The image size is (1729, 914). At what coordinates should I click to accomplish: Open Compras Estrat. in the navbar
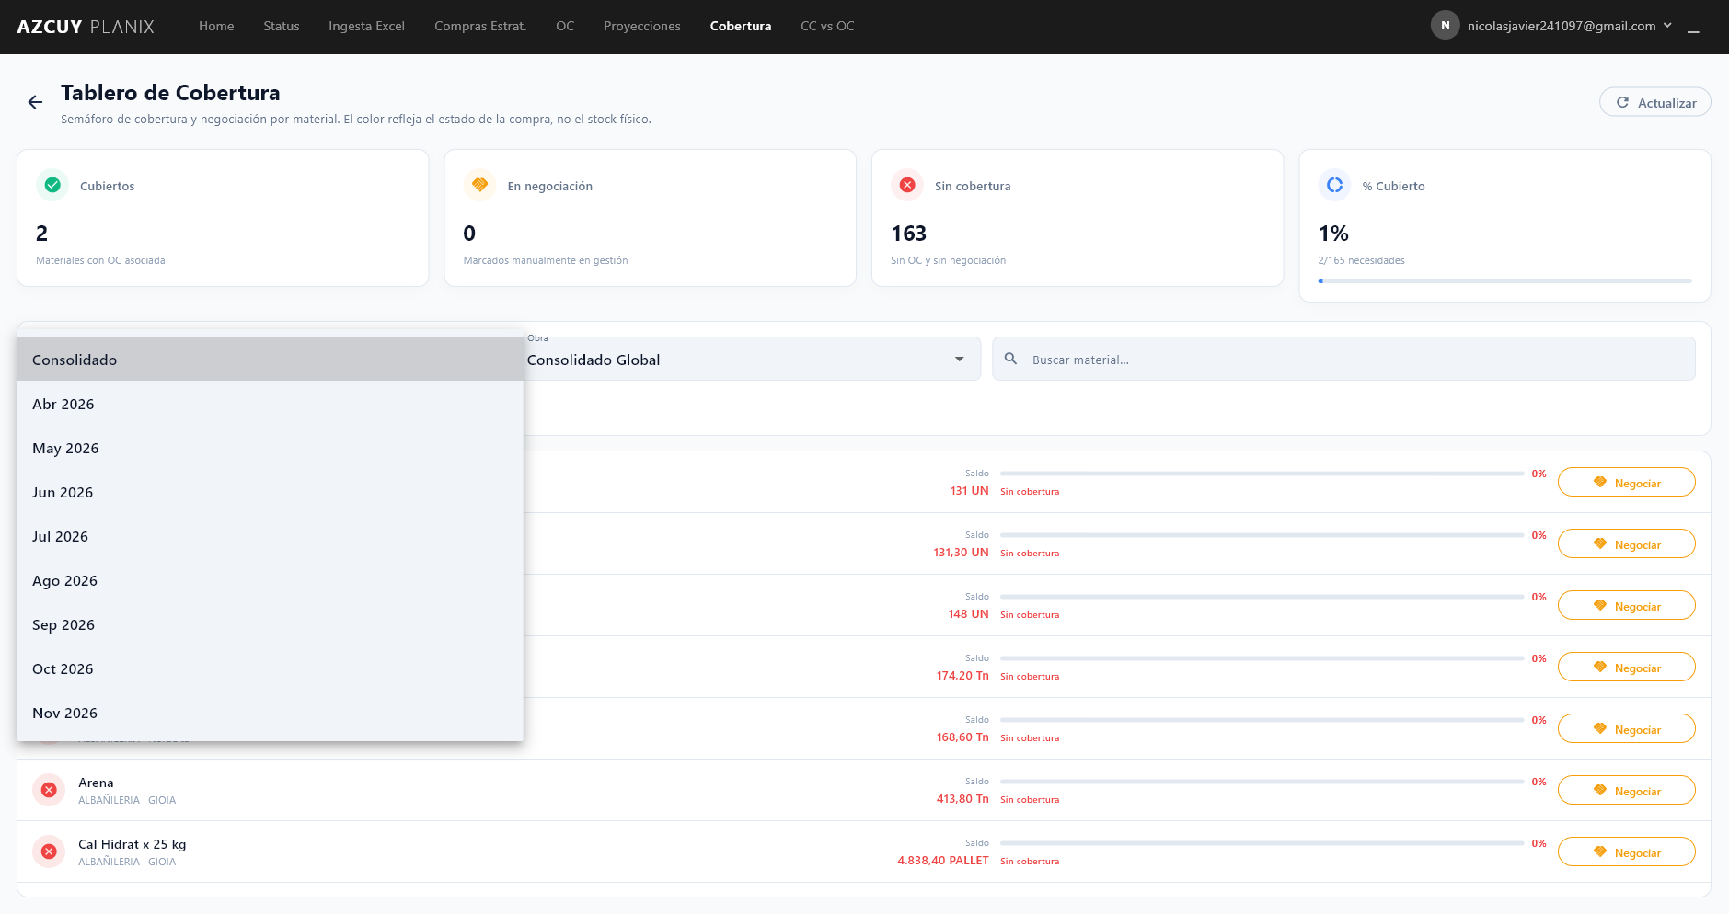480,26
